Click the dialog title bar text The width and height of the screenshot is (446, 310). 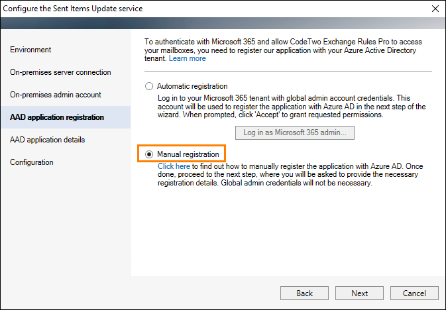[x=72, y=9]
